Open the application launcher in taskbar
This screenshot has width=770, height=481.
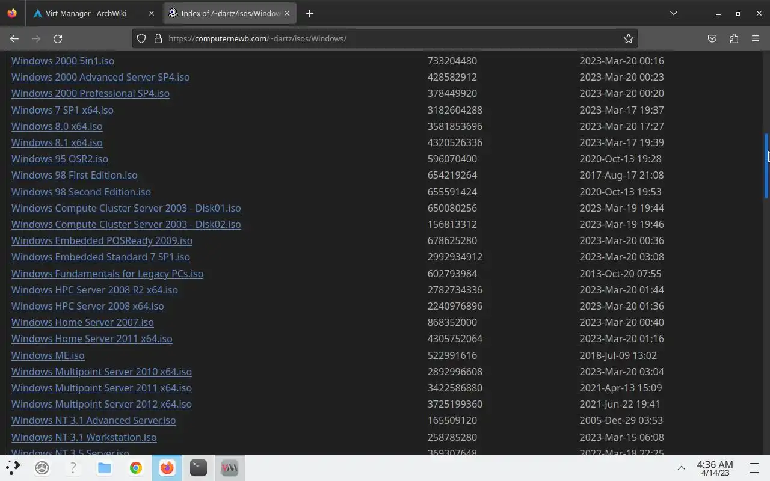[13, 467]
